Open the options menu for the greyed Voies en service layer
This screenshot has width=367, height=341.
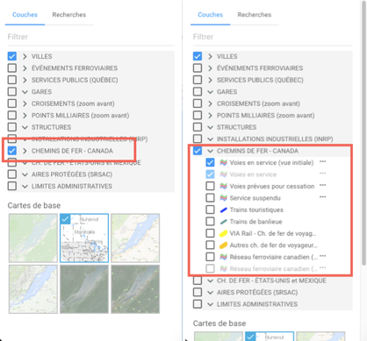322,174
